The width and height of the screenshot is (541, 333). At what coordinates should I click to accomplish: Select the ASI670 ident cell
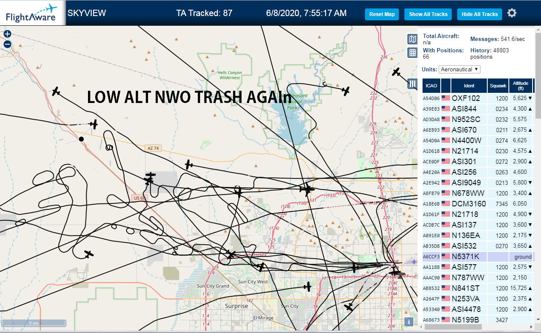469,130
